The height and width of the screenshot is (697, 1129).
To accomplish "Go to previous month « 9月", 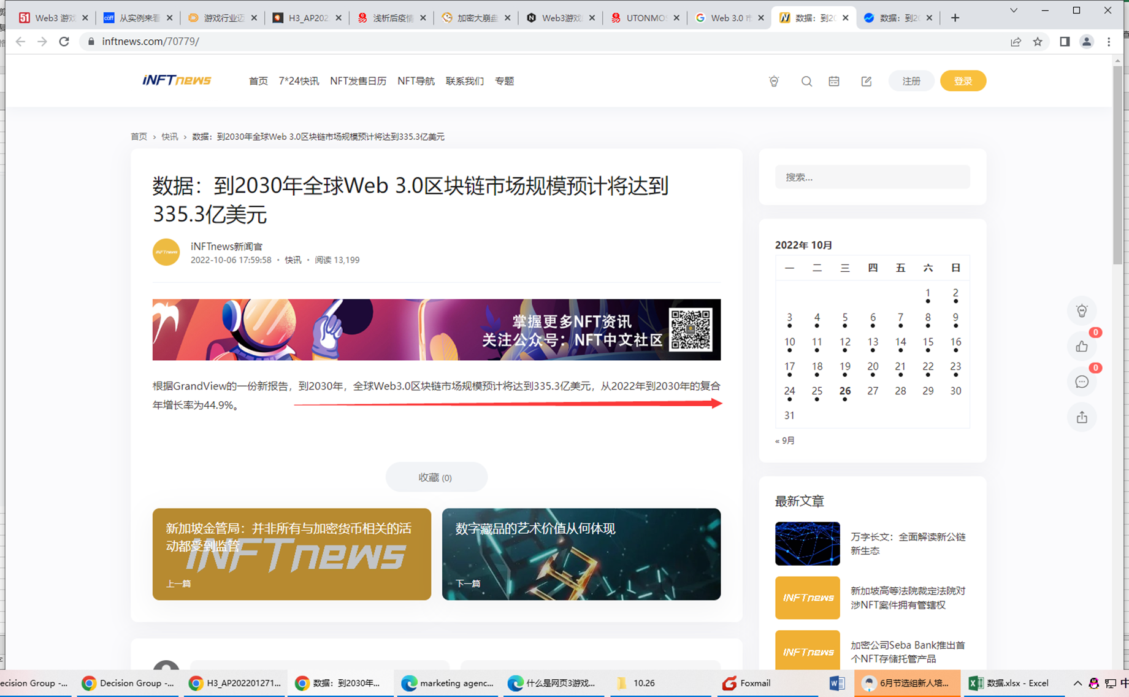I will (785, 441).
